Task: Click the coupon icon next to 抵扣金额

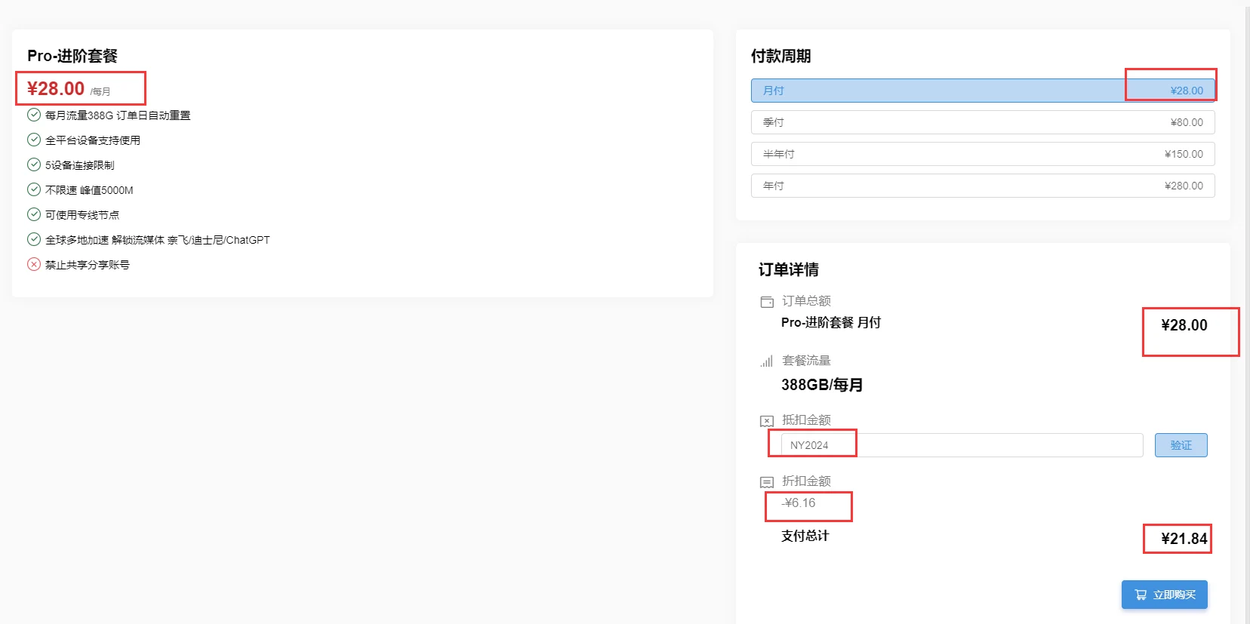Action: click(767, 421)
